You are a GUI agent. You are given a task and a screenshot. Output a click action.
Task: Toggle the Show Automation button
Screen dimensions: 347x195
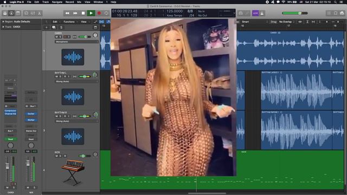point(95,22)
